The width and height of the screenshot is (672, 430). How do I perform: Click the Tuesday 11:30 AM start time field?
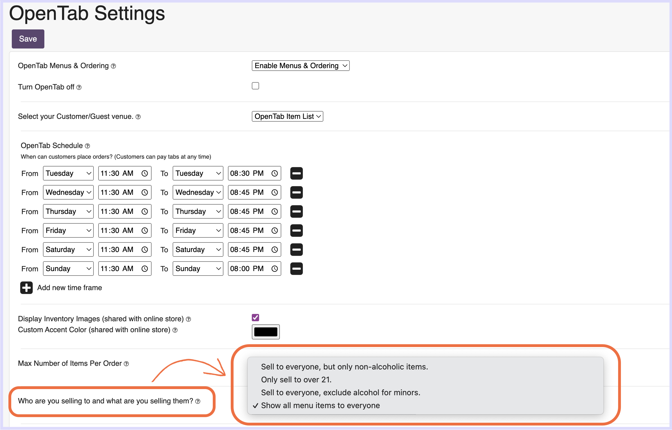(x=125, y=173)
